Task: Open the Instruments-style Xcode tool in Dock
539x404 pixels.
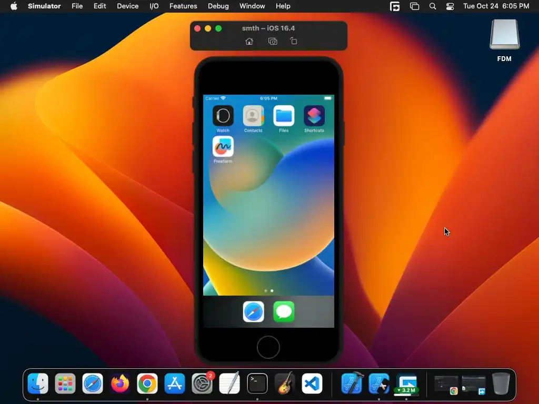Action: point(379,383)
